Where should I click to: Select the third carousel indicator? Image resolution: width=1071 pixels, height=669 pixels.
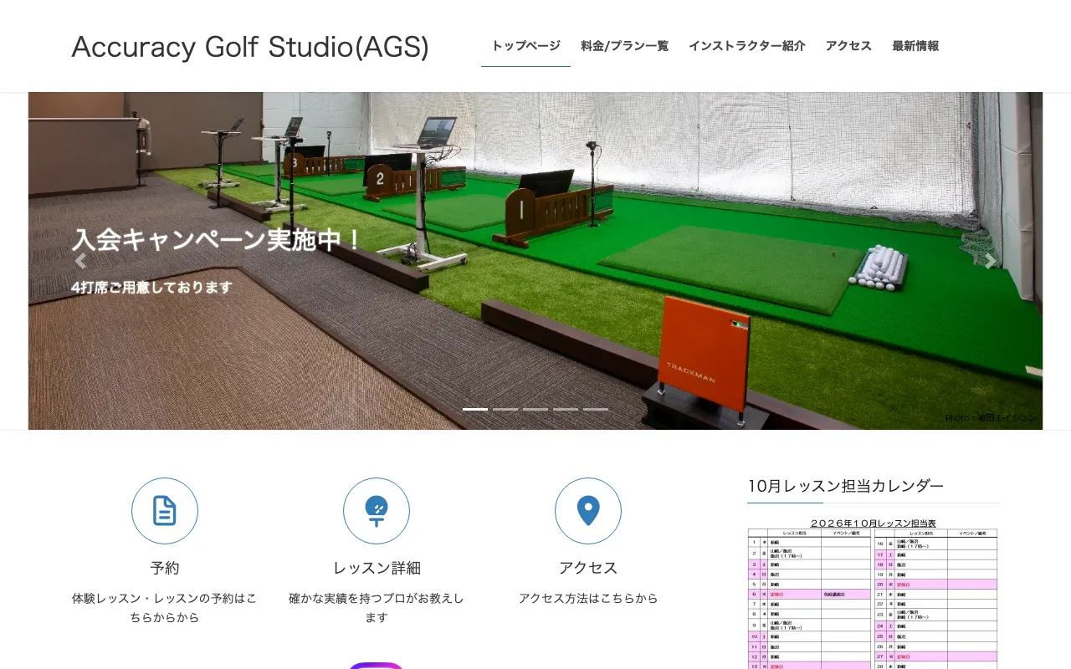pyautogui.click(x=535, y=409)
